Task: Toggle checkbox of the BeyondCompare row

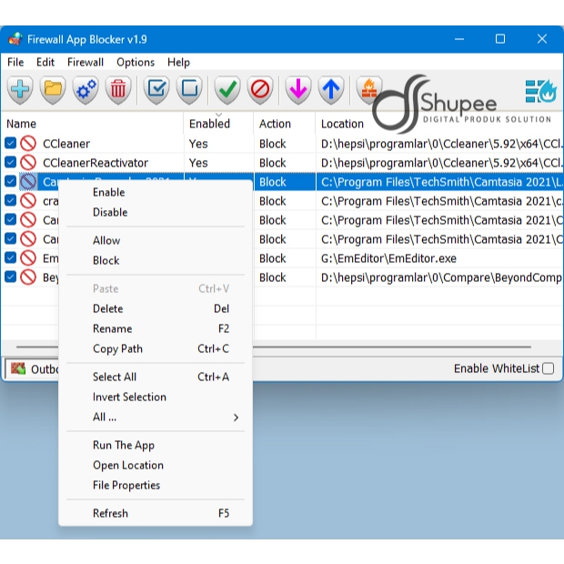Action: click(x=10, y=277)
